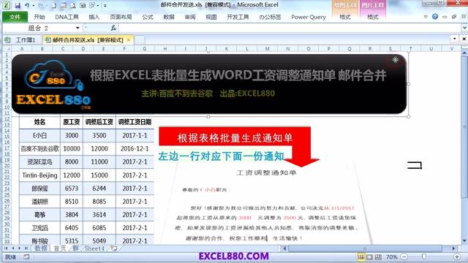Switch to the 审阅 ribbon tab
The image size is (468, 263).
190,17
